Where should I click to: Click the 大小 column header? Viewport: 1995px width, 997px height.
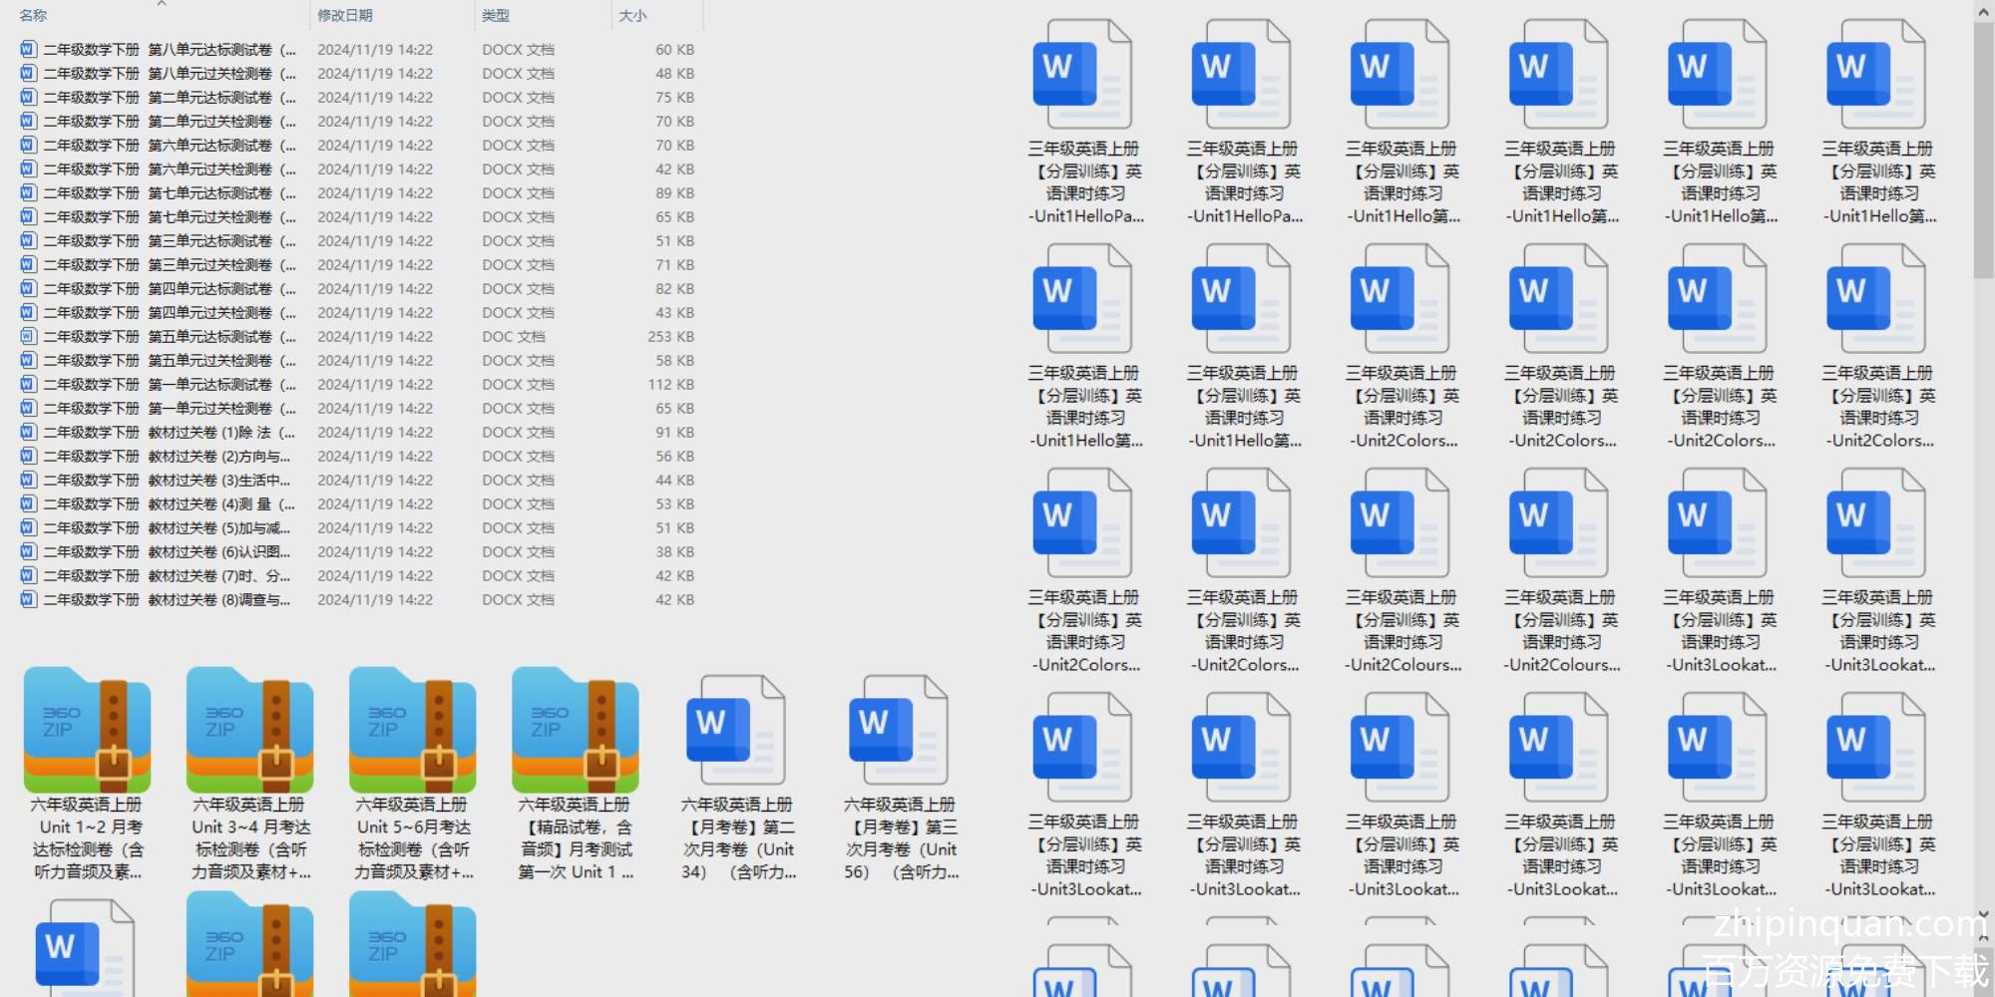(x=632, y=16)
